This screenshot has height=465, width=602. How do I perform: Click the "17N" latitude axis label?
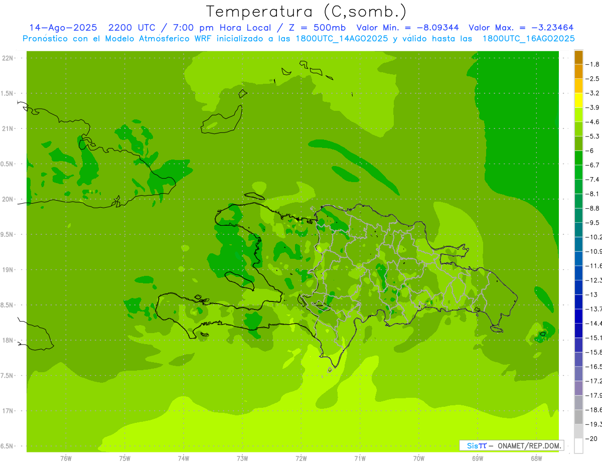point(9,411)
